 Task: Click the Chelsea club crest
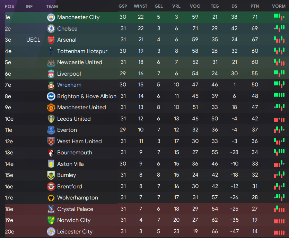pos(51,28)
